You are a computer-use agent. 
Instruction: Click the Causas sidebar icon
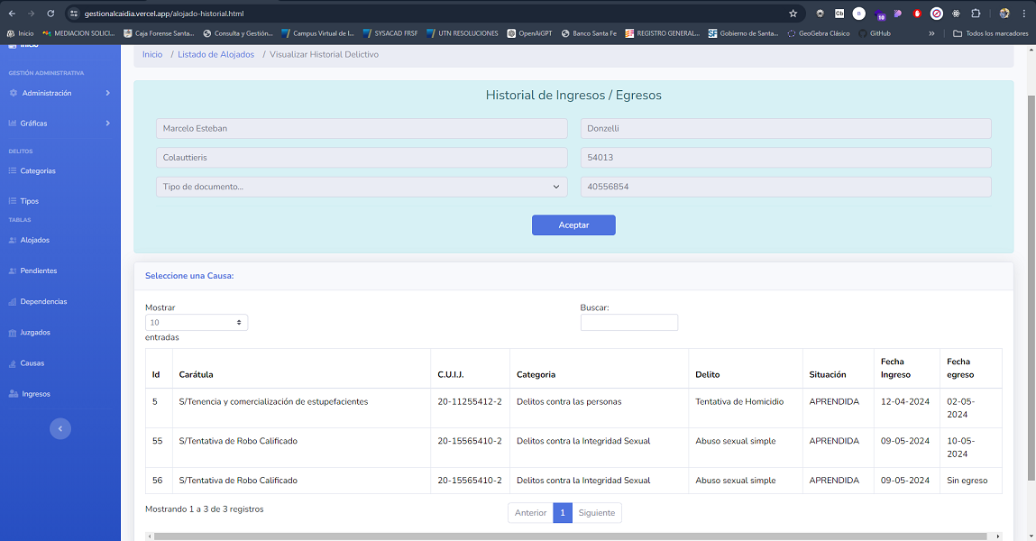pos(13,363)
